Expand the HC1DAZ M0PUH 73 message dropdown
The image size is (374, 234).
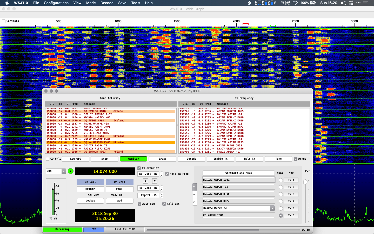click(272, 208)
